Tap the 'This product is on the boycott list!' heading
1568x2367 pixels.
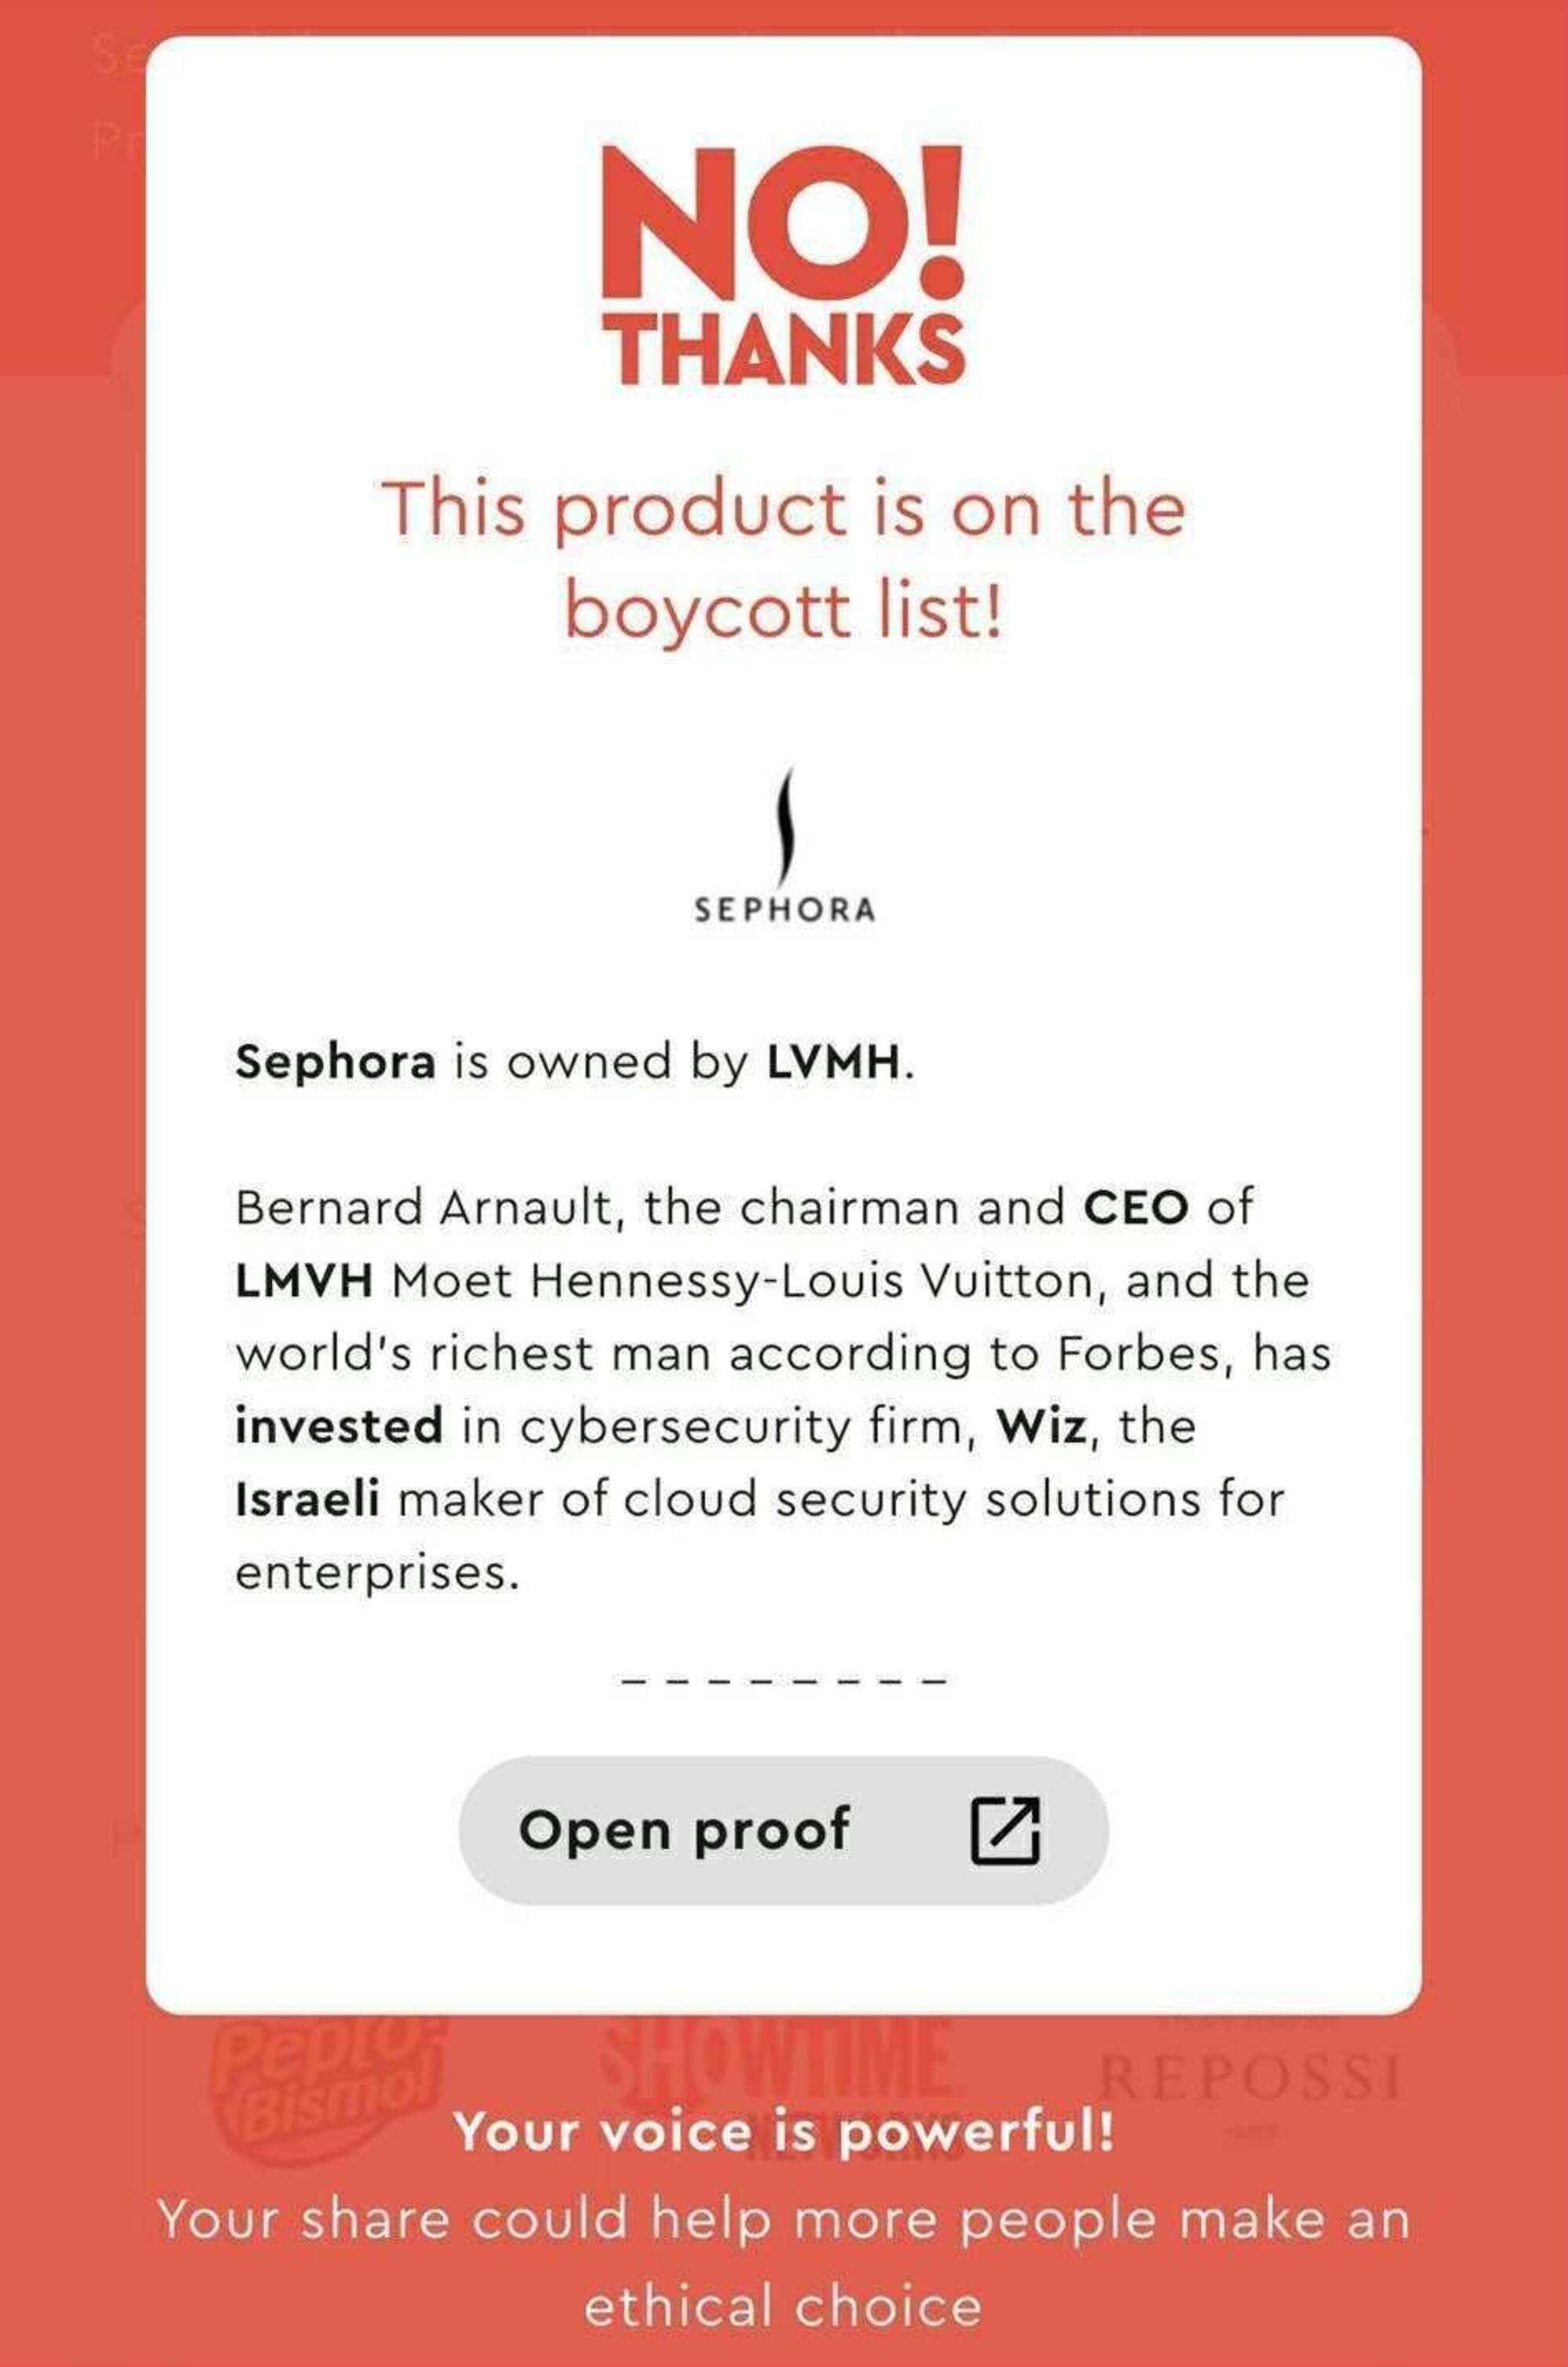click(x=783, y=558)
